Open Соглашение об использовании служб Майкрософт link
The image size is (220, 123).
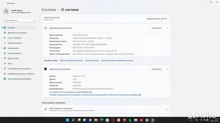pyautogui.click(x=71, y=92)
